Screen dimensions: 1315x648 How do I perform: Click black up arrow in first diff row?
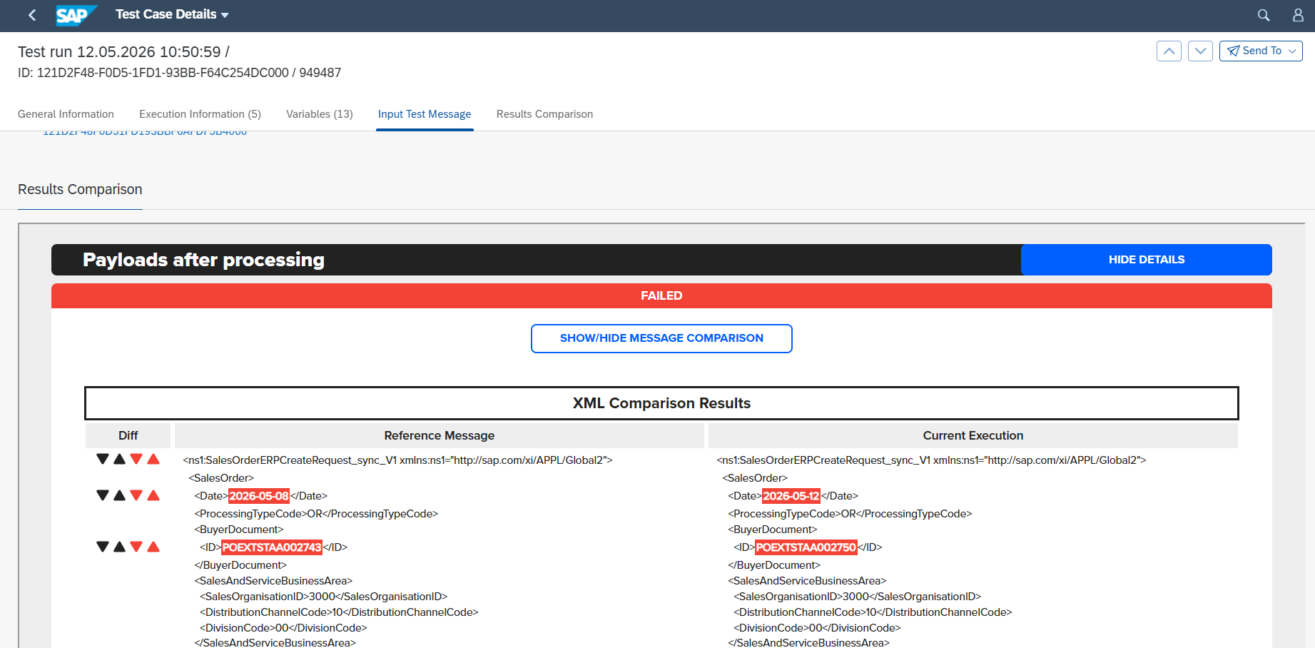point(120,459)
